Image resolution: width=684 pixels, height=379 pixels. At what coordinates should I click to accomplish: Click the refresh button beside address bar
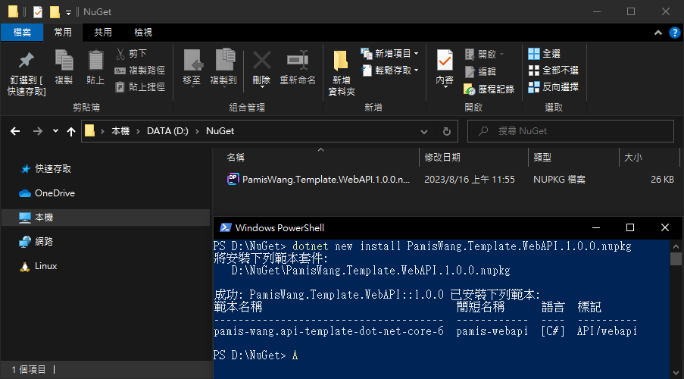tap(447, 131)
